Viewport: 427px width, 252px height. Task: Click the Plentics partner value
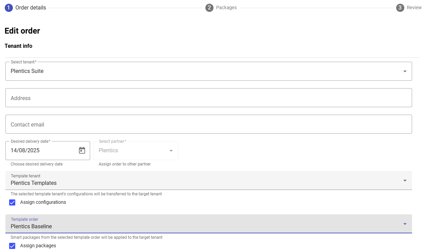pyautogui.click(x=108, y=151)
